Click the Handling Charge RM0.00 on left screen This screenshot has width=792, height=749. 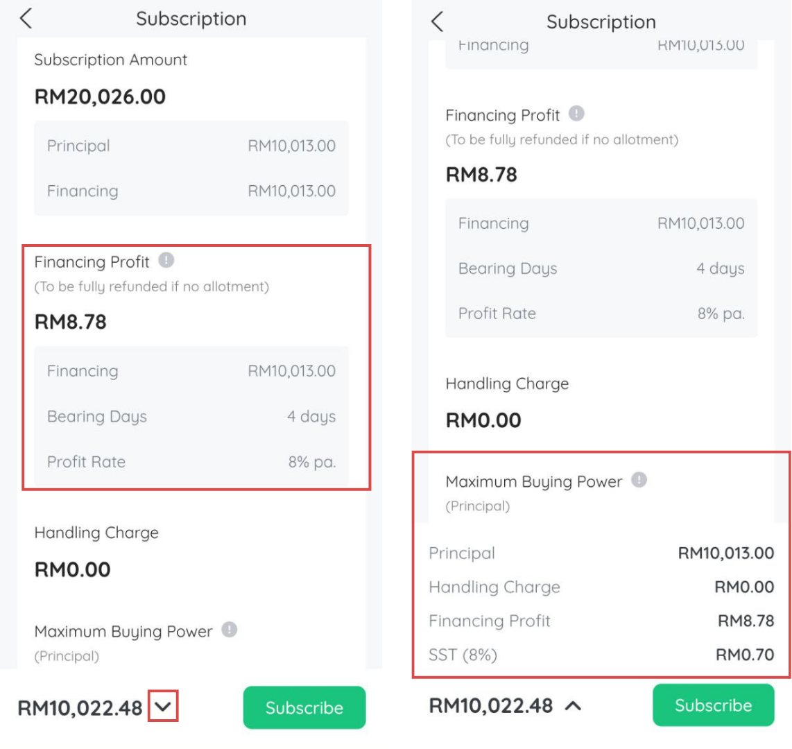[x=73, y=570]
